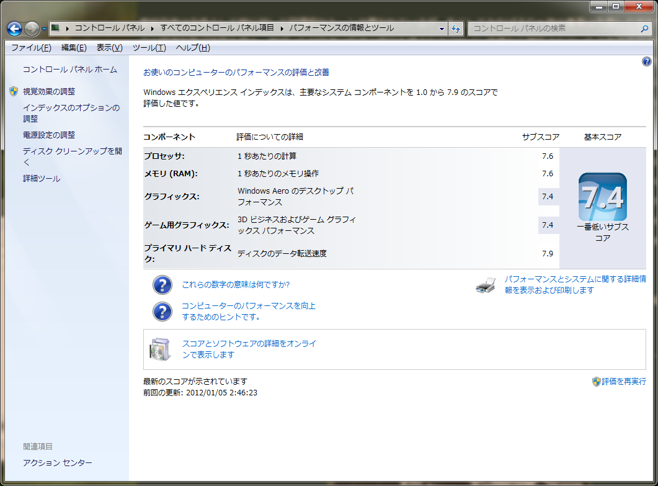This screenshot has height=486, width=658.
Task: Click the メモリ (RAM): row label
Action: point(171,174)
